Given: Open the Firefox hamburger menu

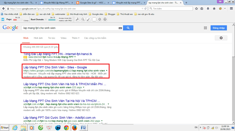Looking at the screenshot, I should [x=231, y=9].
